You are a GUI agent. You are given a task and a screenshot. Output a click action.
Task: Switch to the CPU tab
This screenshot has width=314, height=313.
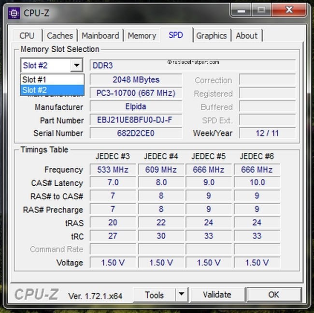pyautogui.click(x=27, y=36)
